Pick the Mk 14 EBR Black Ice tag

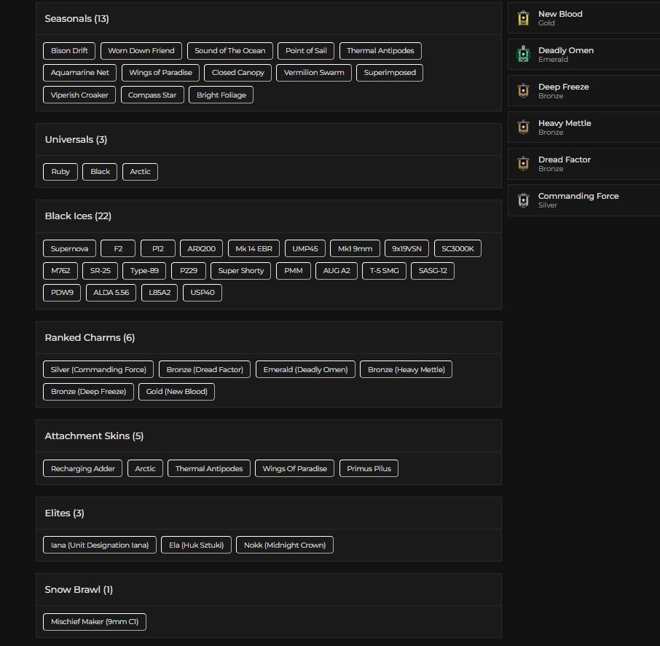click(254, 249)
